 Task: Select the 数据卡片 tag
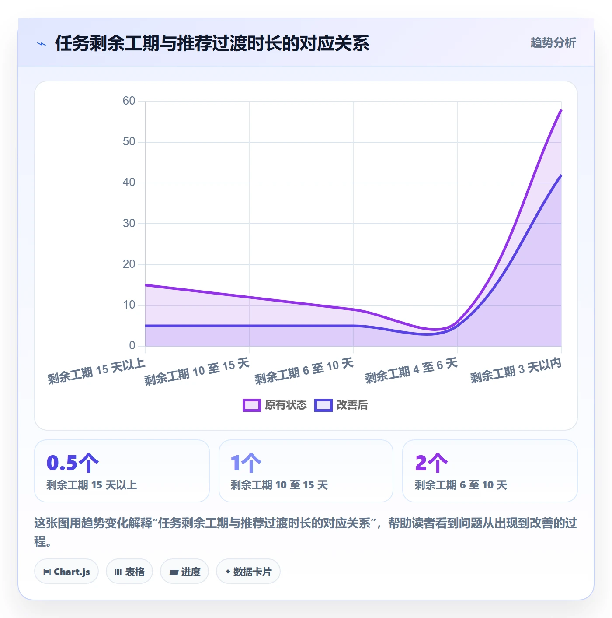pos(248,572)
